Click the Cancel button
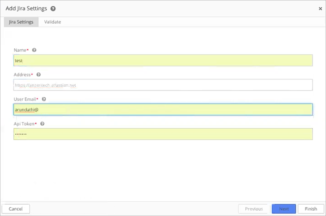326x216 pixels. [x=16, y=209]
